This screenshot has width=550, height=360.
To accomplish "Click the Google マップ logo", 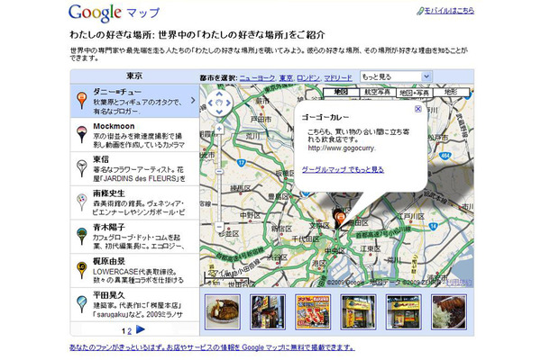I will (114, 13).
